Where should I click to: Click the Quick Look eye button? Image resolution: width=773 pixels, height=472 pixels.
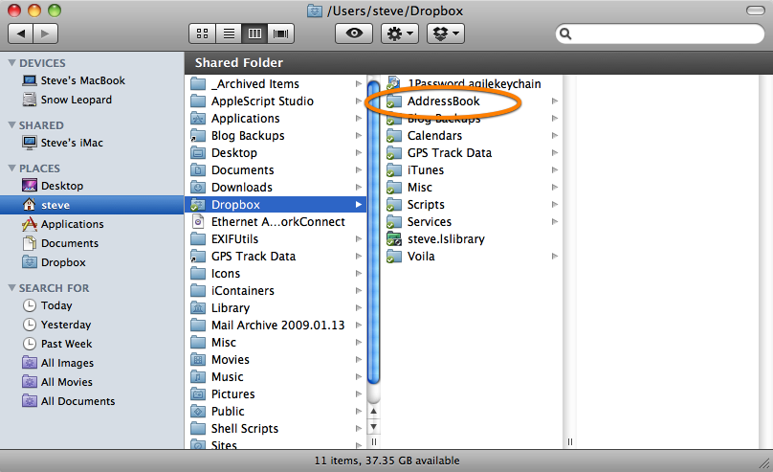pyautogui.click(x=354, y=34)
